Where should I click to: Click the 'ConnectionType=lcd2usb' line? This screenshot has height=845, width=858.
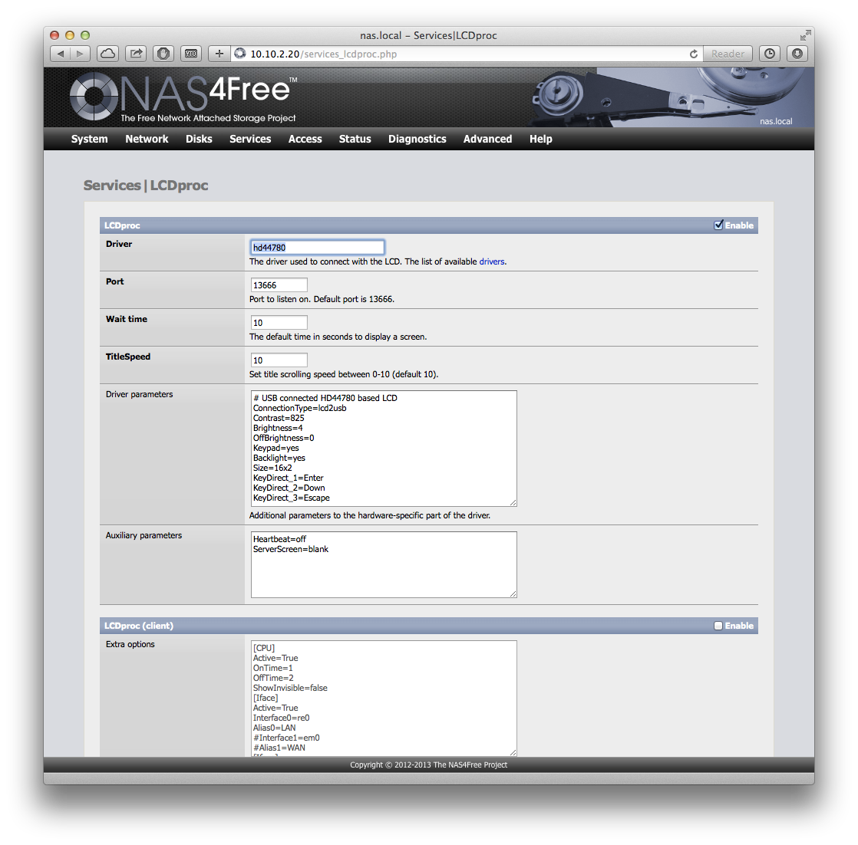[x=299, y=408]
